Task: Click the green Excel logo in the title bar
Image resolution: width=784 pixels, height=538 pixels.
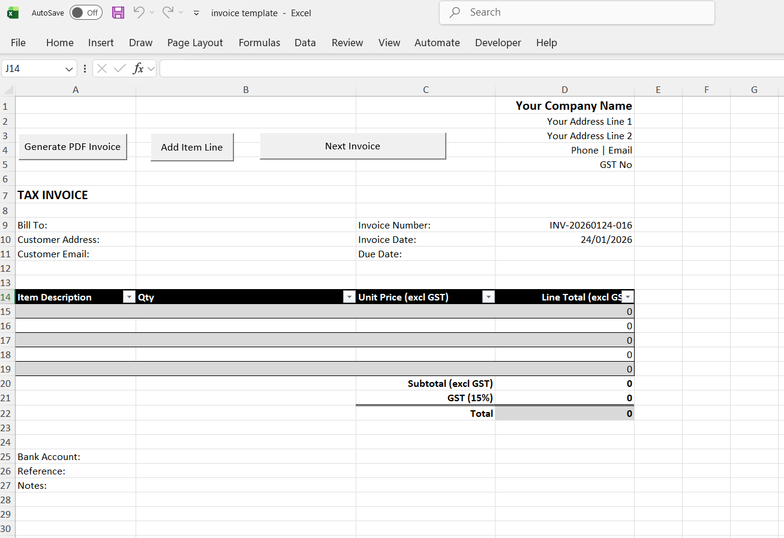Action: click(12, 13)
